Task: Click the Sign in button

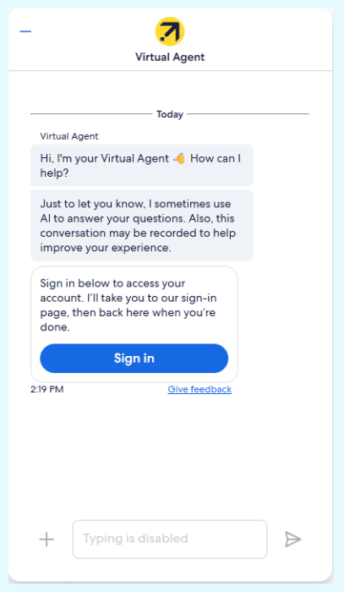Action: tap(134, 359)
